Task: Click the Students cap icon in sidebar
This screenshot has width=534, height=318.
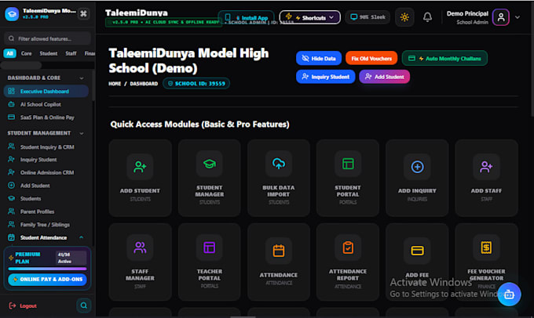Action: (11, 198)
